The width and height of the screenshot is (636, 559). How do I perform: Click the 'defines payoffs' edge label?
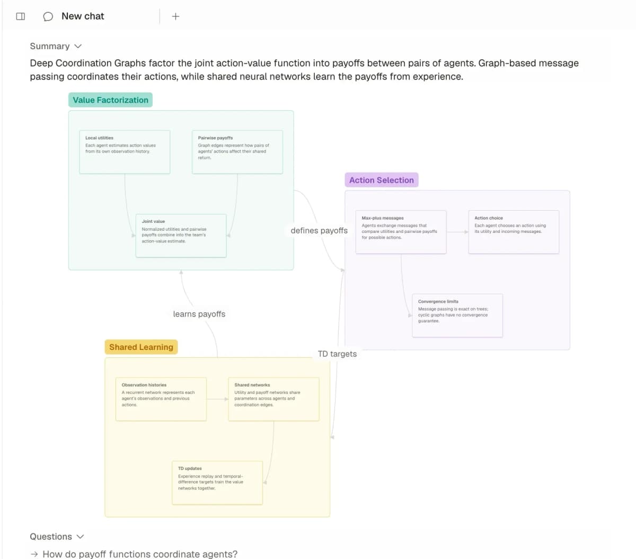pyautogui.click(x=319, y=230)
